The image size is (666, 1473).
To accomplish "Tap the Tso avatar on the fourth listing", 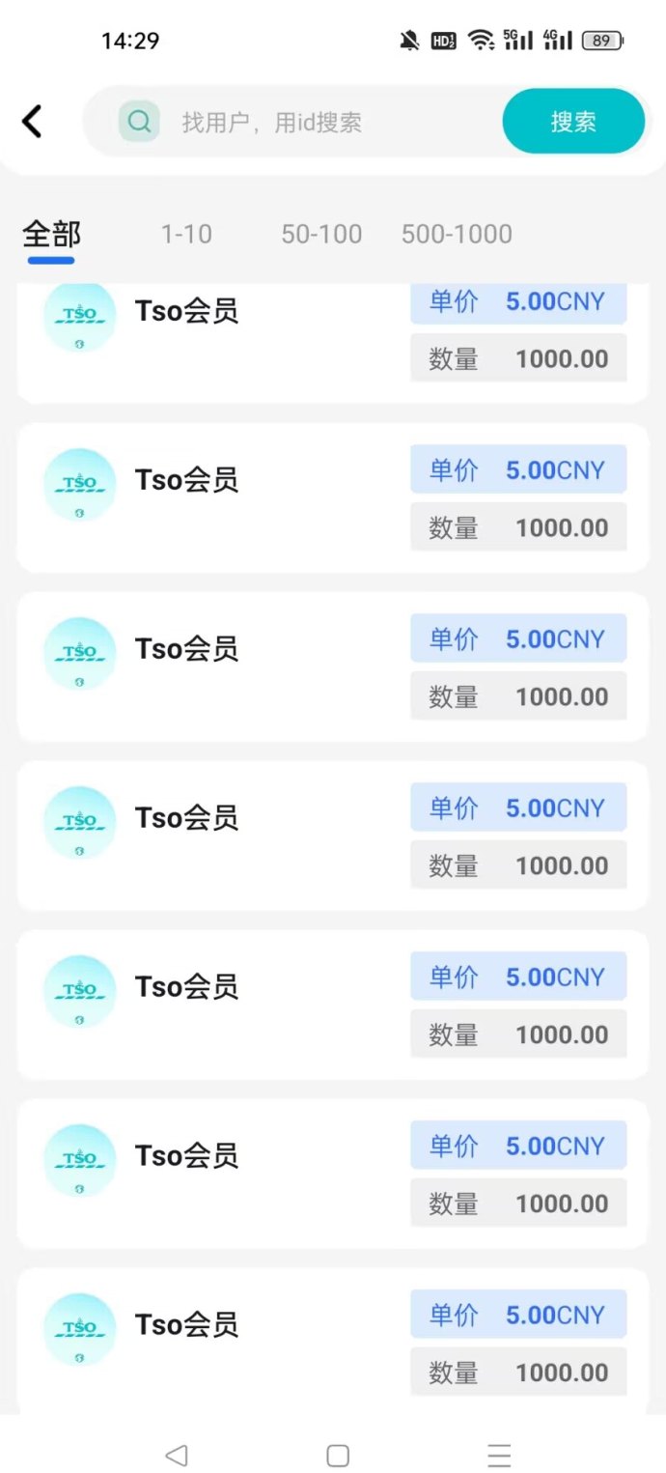I will tap(79, 822).
